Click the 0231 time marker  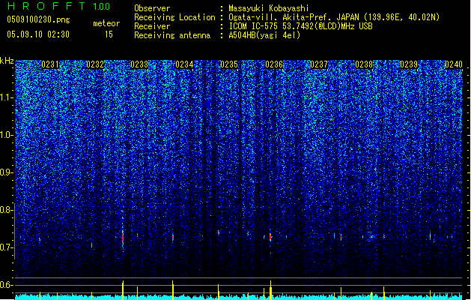[50, 64]
